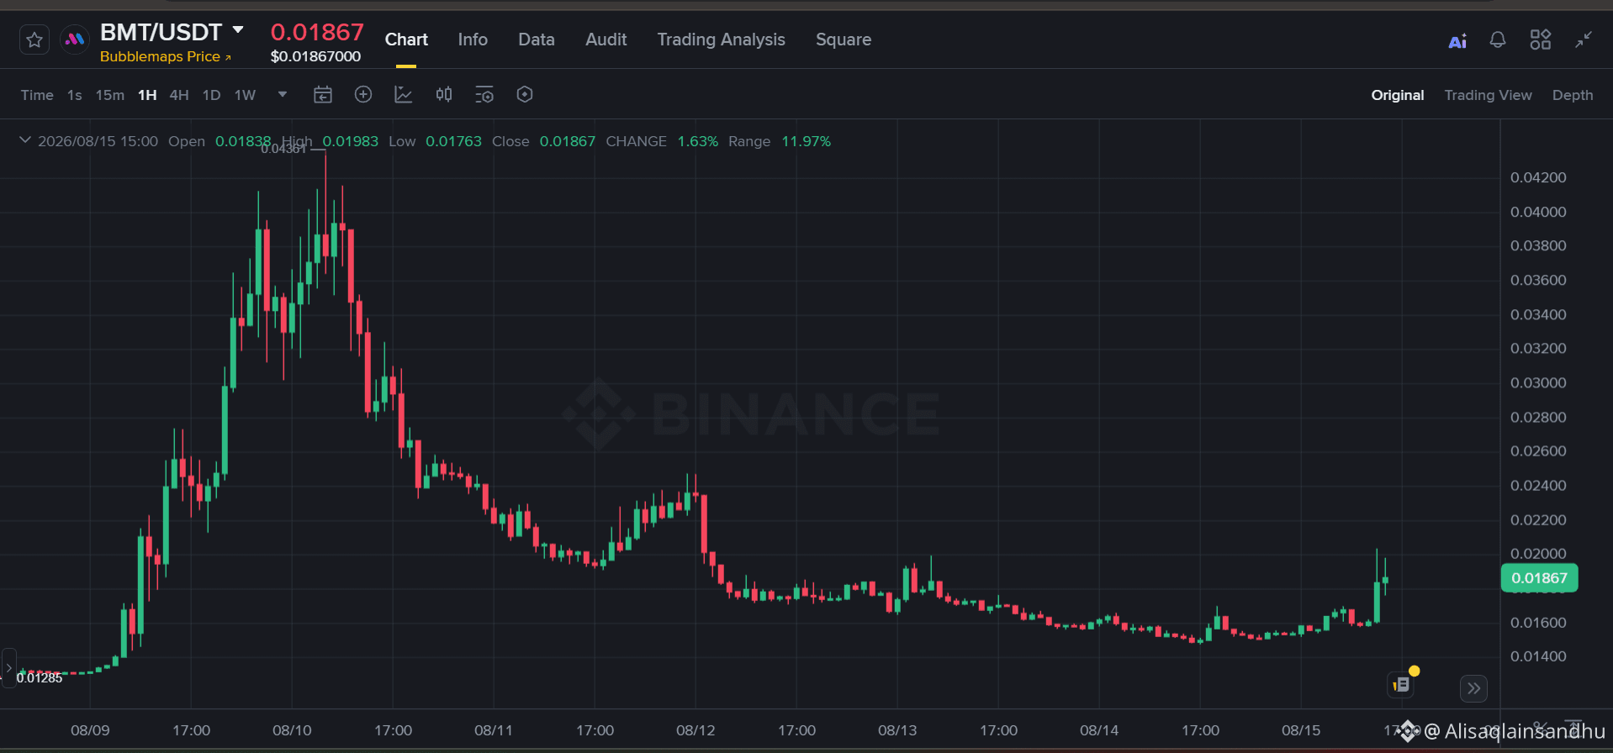Switch to Trading View chart mode

pyautogui.click(x=1489, y=95)
